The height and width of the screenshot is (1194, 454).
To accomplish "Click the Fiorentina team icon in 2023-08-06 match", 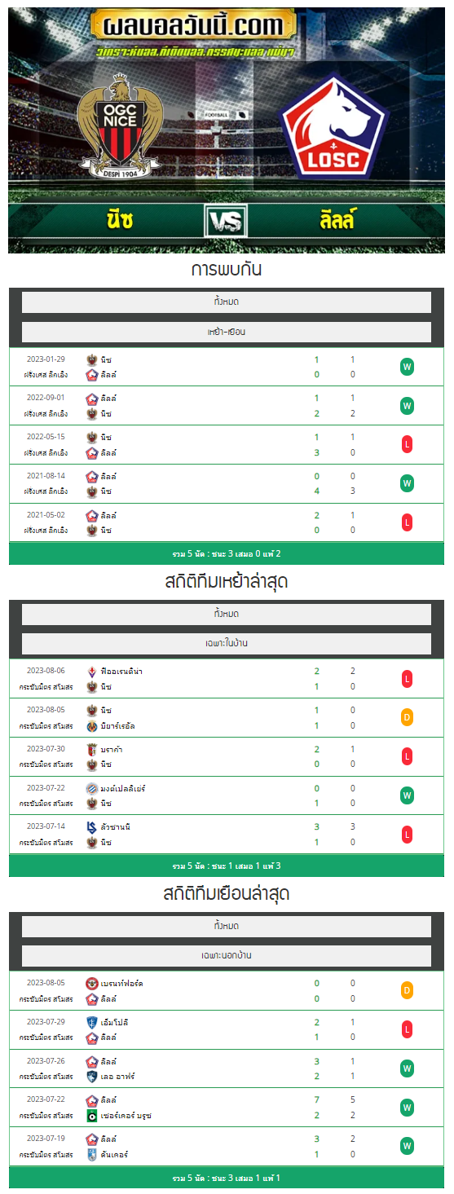I will click(92, 672).
